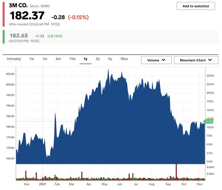Click the 11.7% green price marker
Screen dimensions: 222x190
tap(209, 122)
